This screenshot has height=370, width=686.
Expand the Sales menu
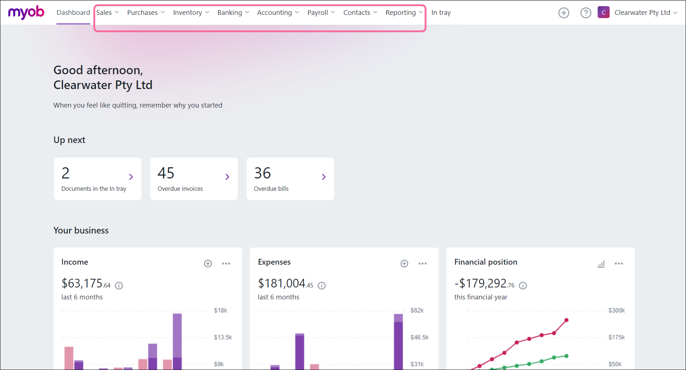pos(108,13)
